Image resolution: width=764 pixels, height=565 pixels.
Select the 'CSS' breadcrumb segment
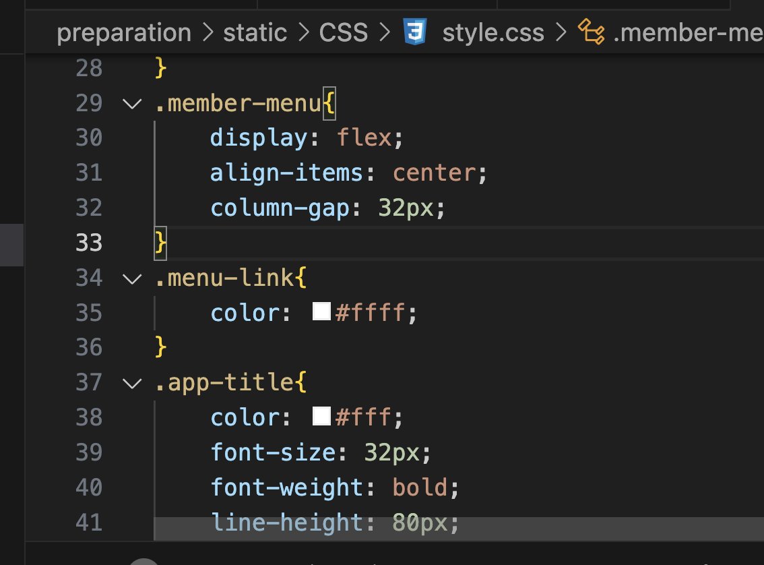click(344, 33)
